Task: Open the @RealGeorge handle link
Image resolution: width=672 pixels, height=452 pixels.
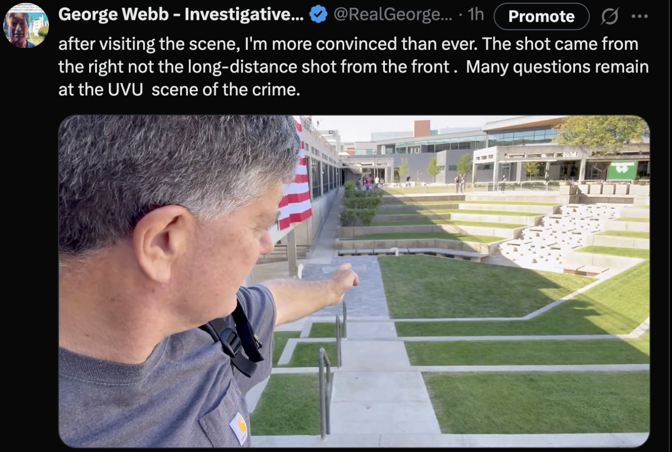Action: click(393, 15)
